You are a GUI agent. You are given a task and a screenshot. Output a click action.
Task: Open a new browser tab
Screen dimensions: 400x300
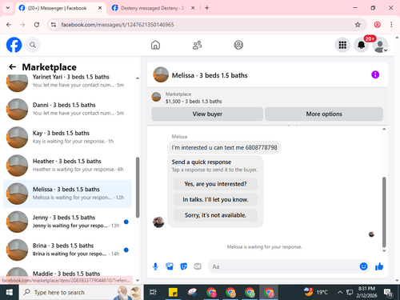point(207,8)
